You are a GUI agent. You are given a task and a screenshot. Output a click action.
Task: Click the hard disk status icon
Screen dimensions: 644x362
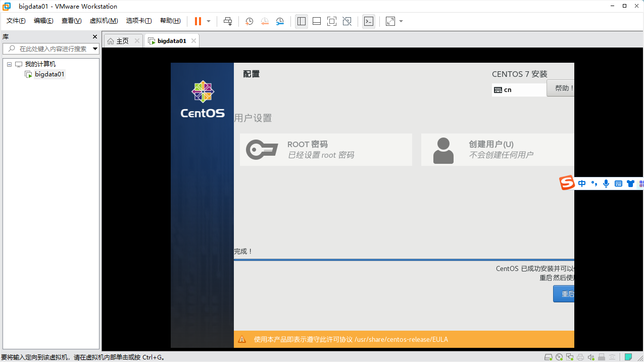click(x=549, y=357)
